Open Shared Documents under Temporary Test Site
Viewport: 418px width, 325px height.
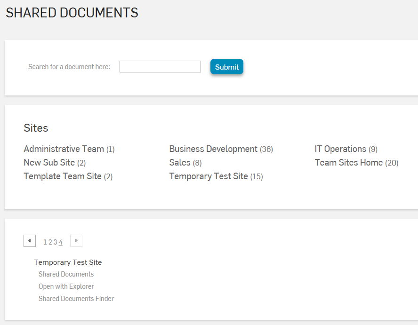pyautogui.click(x=66, y=274)
